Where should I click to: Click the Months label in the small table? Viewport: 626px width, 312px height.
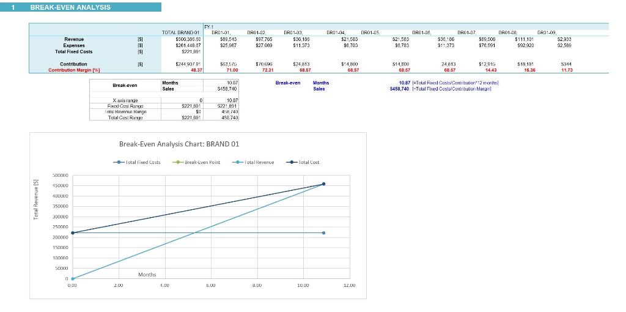coord(170,83)
